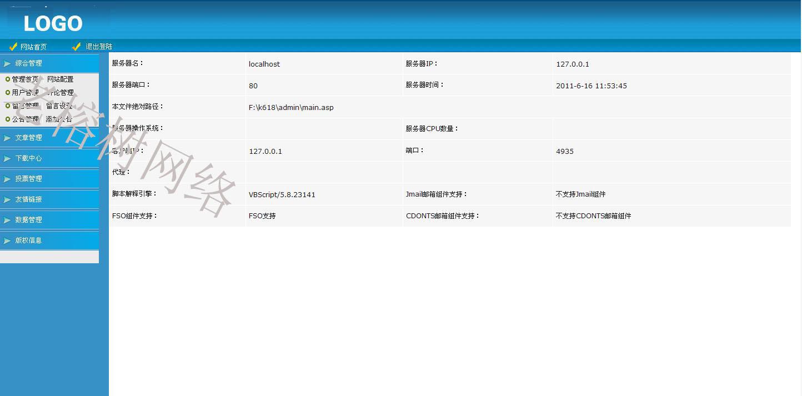
Task: Select 留言管理 in sidebar submenu
Action: (x=26, y=106)
